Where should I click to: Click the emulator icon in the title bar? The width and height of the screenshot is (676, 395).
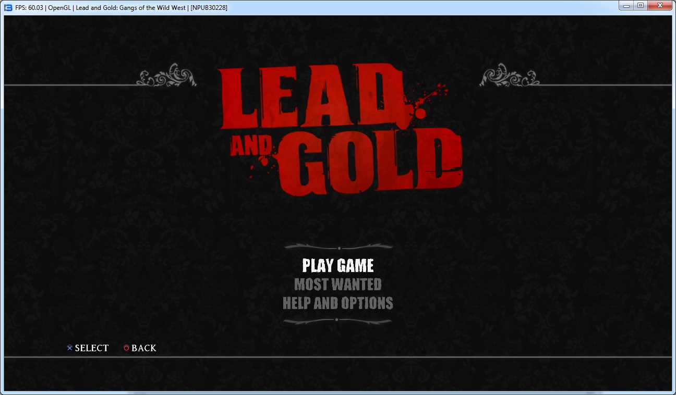coord(8,7)
